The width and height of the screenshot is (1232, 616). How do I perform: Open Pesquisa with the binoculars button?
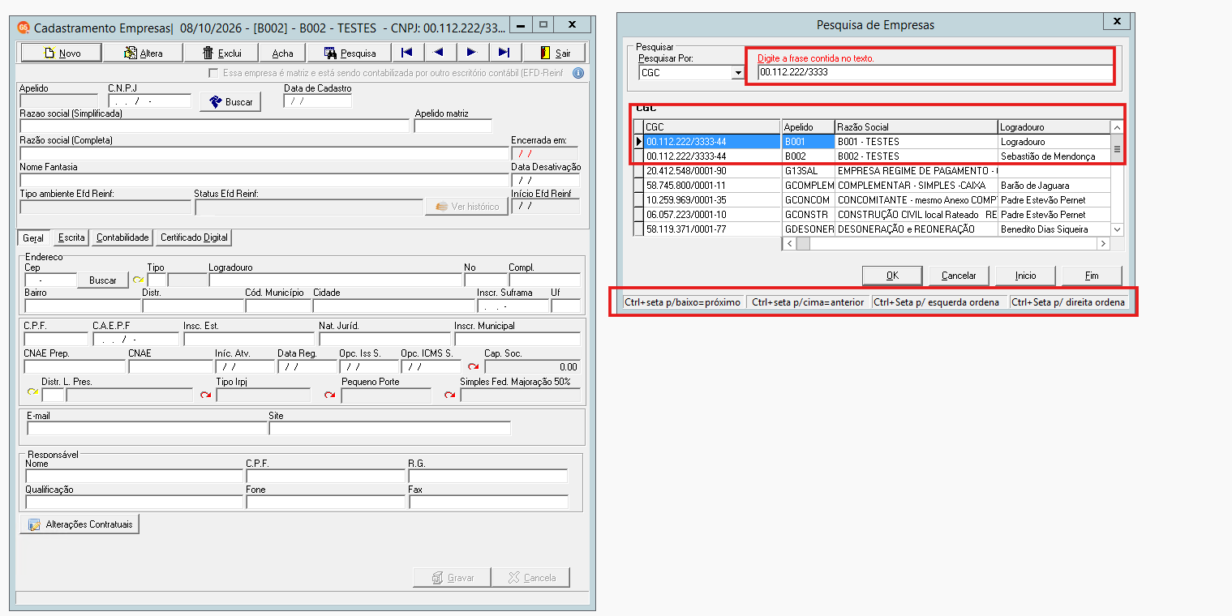point(350,53)
